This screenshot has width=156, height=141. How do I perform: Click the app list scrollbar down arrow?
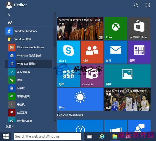55,121
